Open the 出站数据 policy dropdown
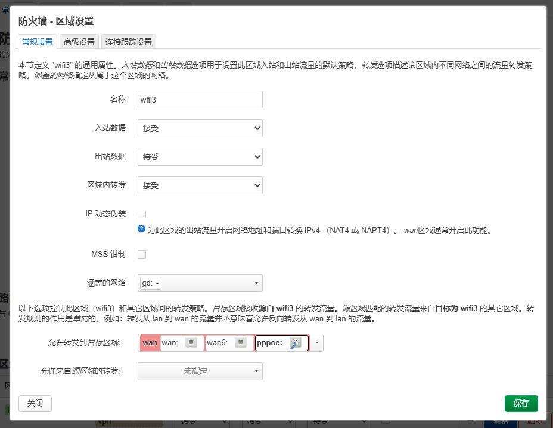 (200, 157)
